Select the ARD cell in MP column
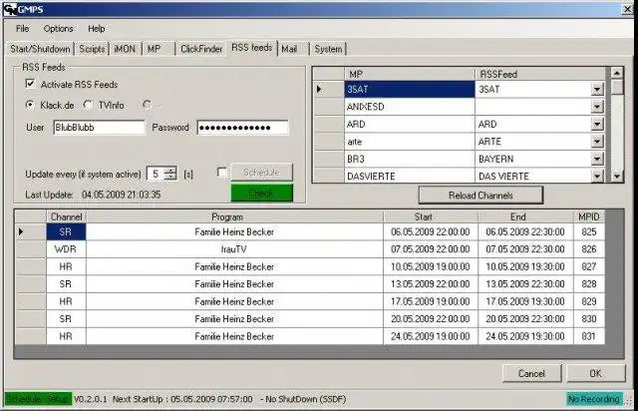This screenshot has height=411, width=638. point(410,125)
